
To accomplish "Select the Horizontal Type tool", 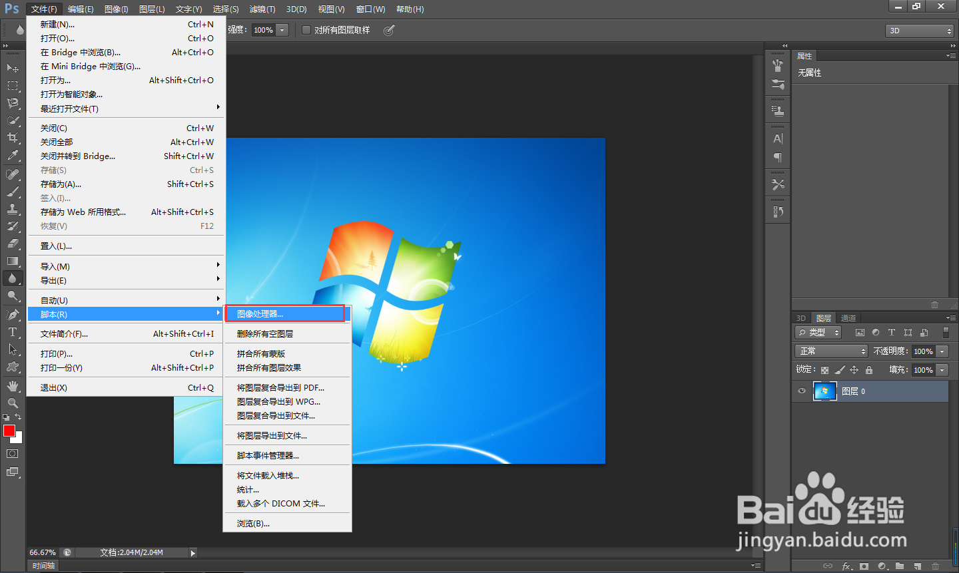I will (13, 332).
